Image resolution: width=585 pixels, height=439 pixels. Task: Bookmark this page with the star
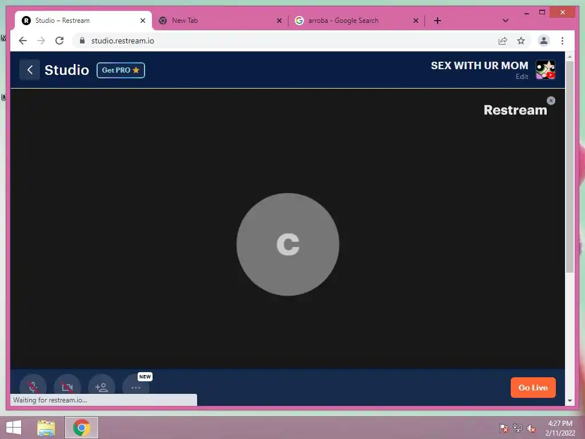521,41
